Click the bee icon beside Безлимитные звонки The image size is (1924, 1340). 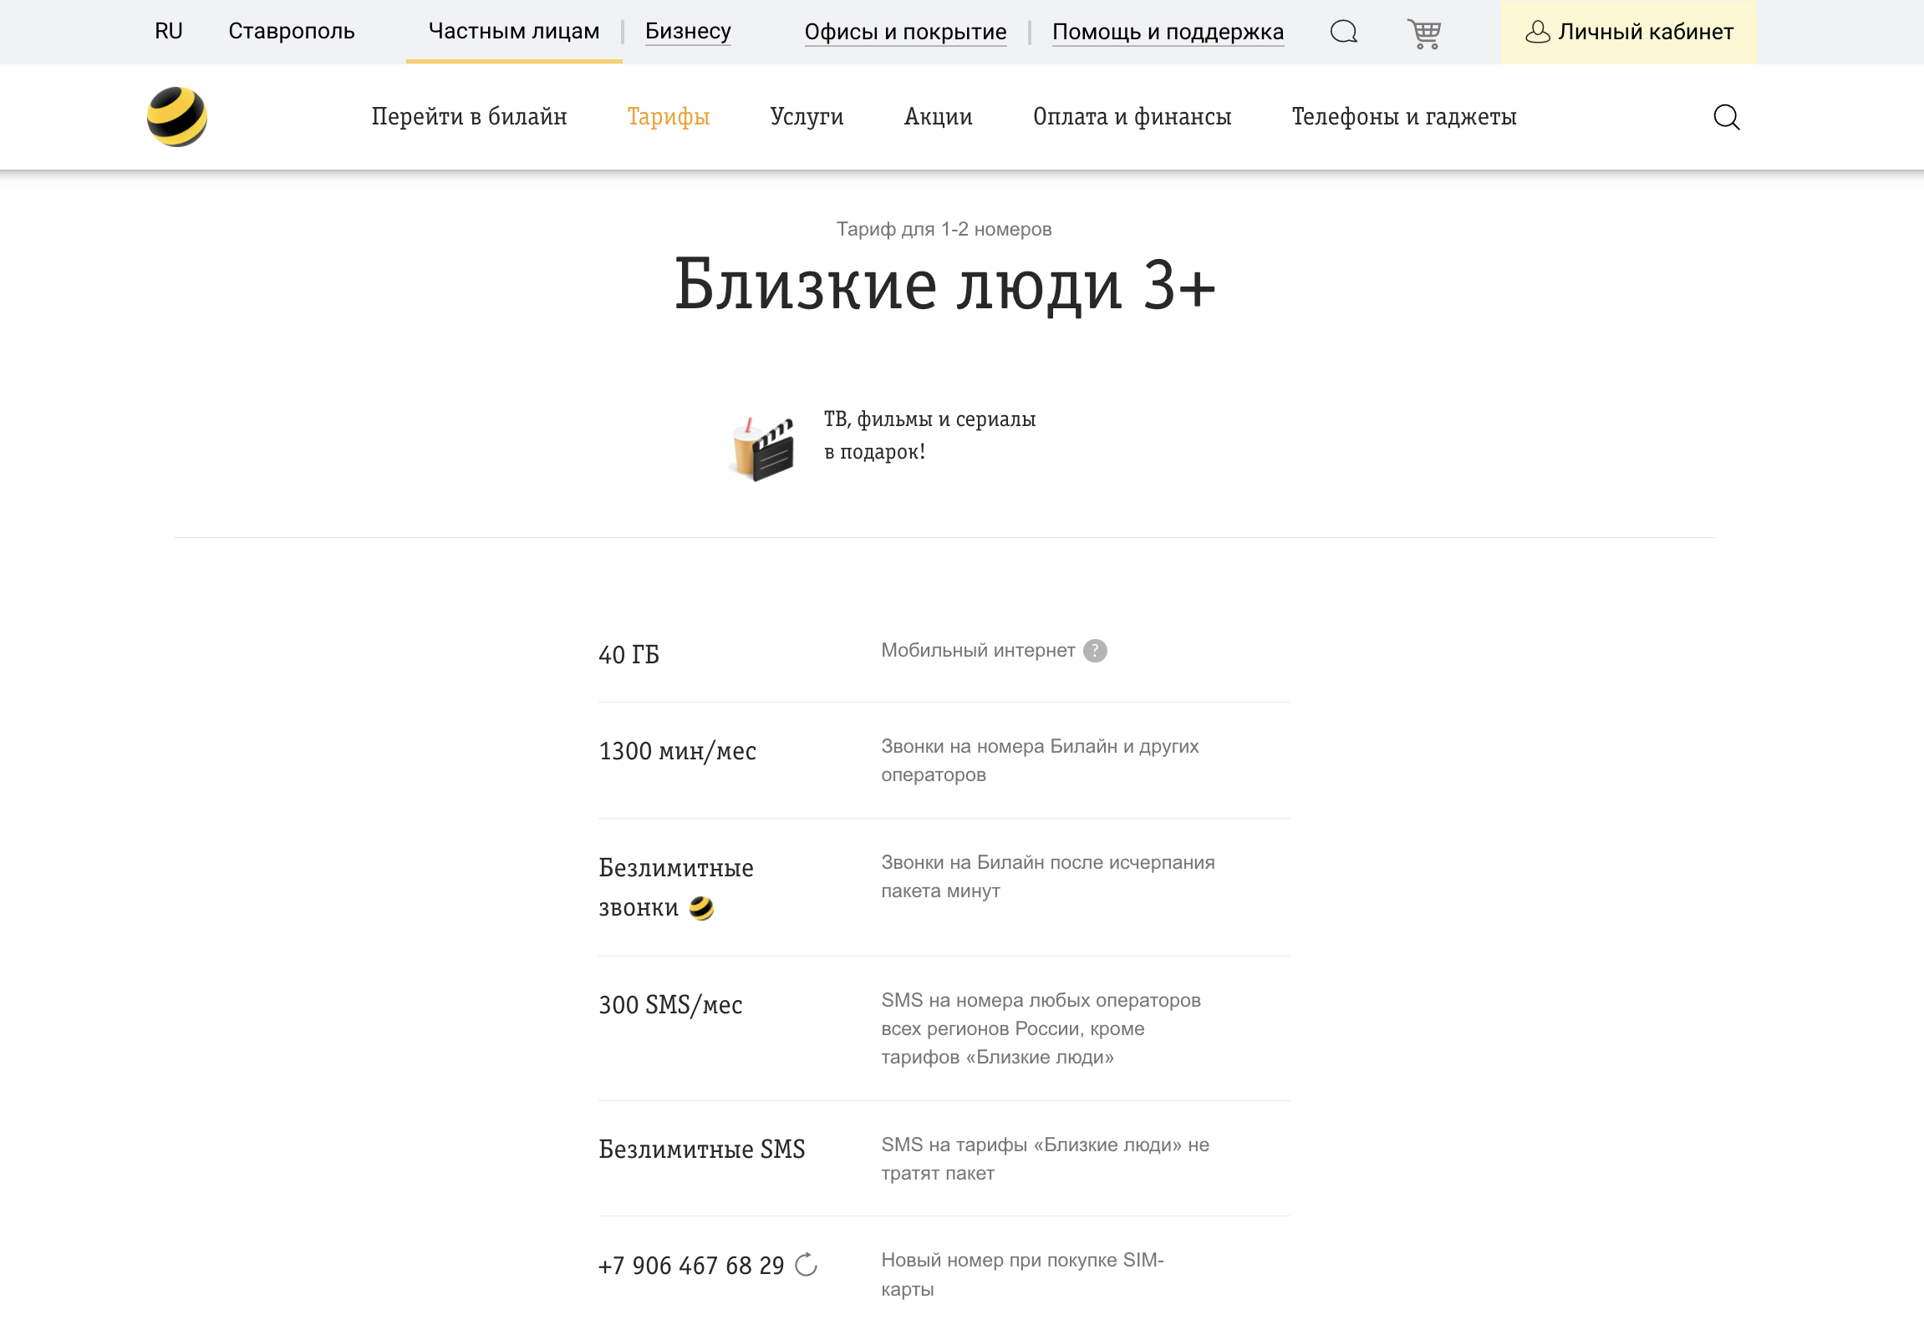click(701, 907)
